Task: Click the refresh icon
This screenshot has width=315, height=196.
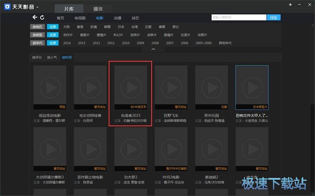Action: tap(42, 18)
